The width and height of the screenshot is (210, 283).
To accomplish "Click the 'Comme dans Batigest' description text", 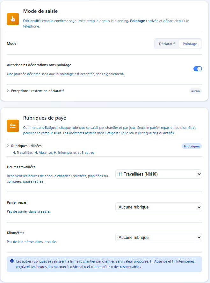I will tap(110, 130).
